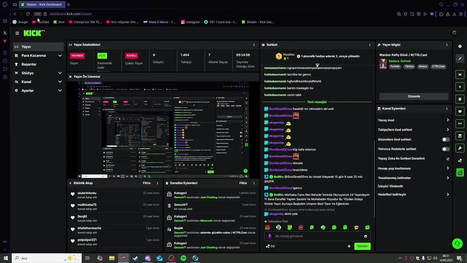The width and height of the screenshot is (467, 263).
Task: Open Yasaklanmış kelimeler arrow
Action: pyautogui.click(x=448, y=178)
